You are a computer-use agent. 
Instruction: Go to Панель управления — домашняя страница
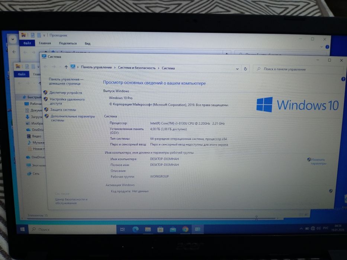pos(66,81)
